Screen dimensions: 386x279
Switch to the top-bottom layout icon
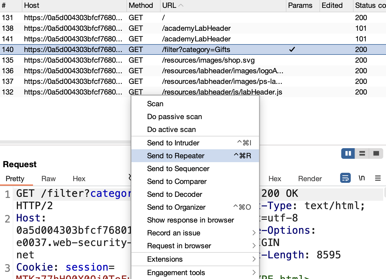coord(362,153)
